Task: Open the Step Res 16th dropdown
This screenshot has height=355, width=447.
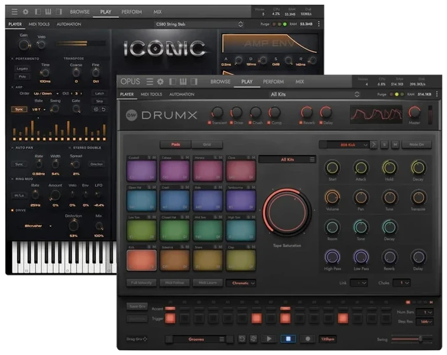Action: tap(424, 322)
